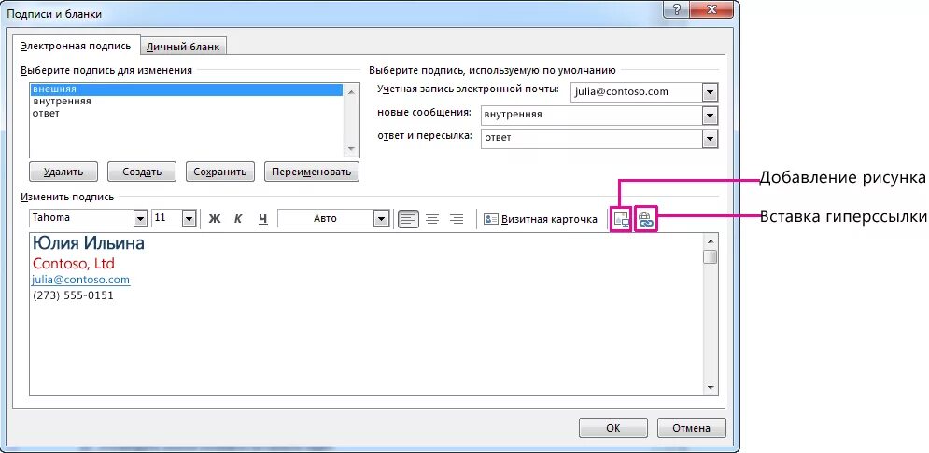The height and width of the screenshot is (453, 929).
Task: Click the phone number (273) 555-0151
Action: pyautogui.click(x=73, y=295)
